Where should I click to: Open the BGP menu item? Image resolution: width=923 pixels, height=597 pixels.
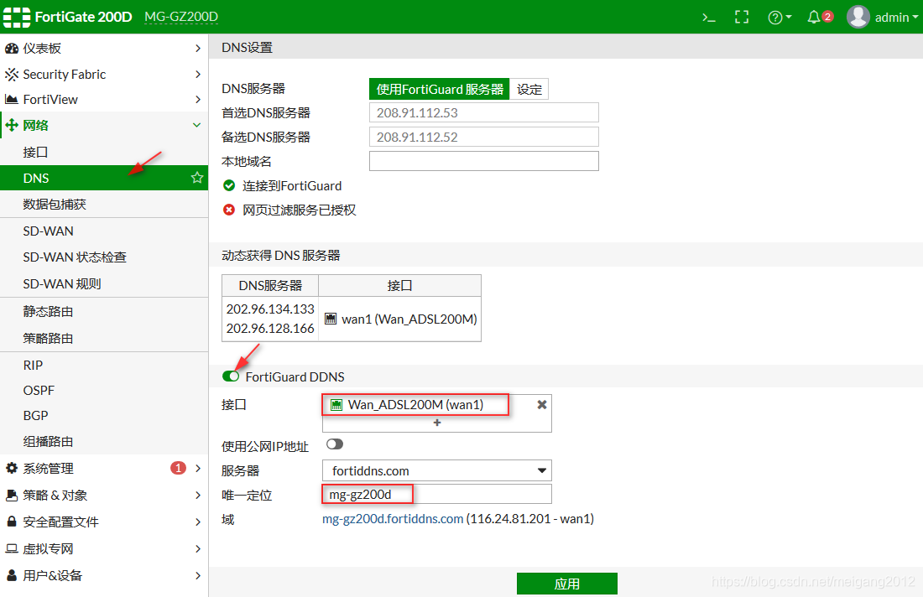(x=104, y=415)
